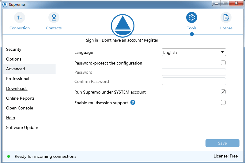
Task: Open the Help link
Action: point(10,118)
